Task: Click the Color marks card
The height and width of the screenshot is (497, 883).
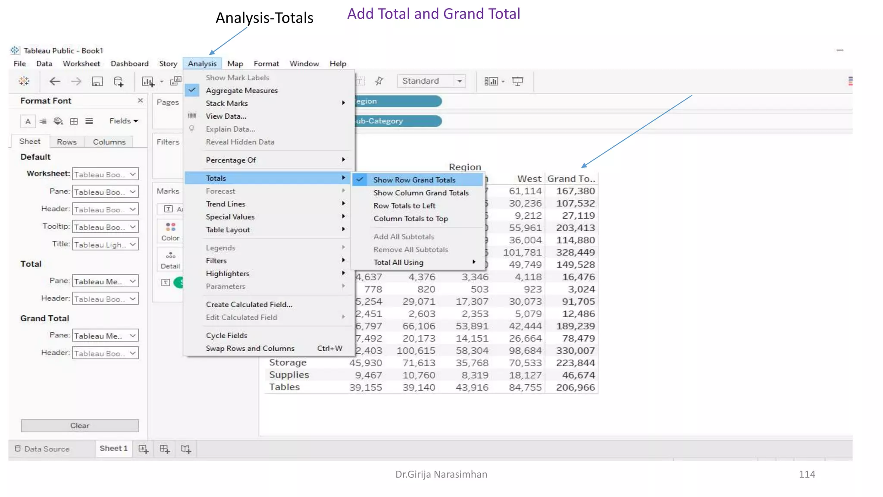Action: click(170, 231)
